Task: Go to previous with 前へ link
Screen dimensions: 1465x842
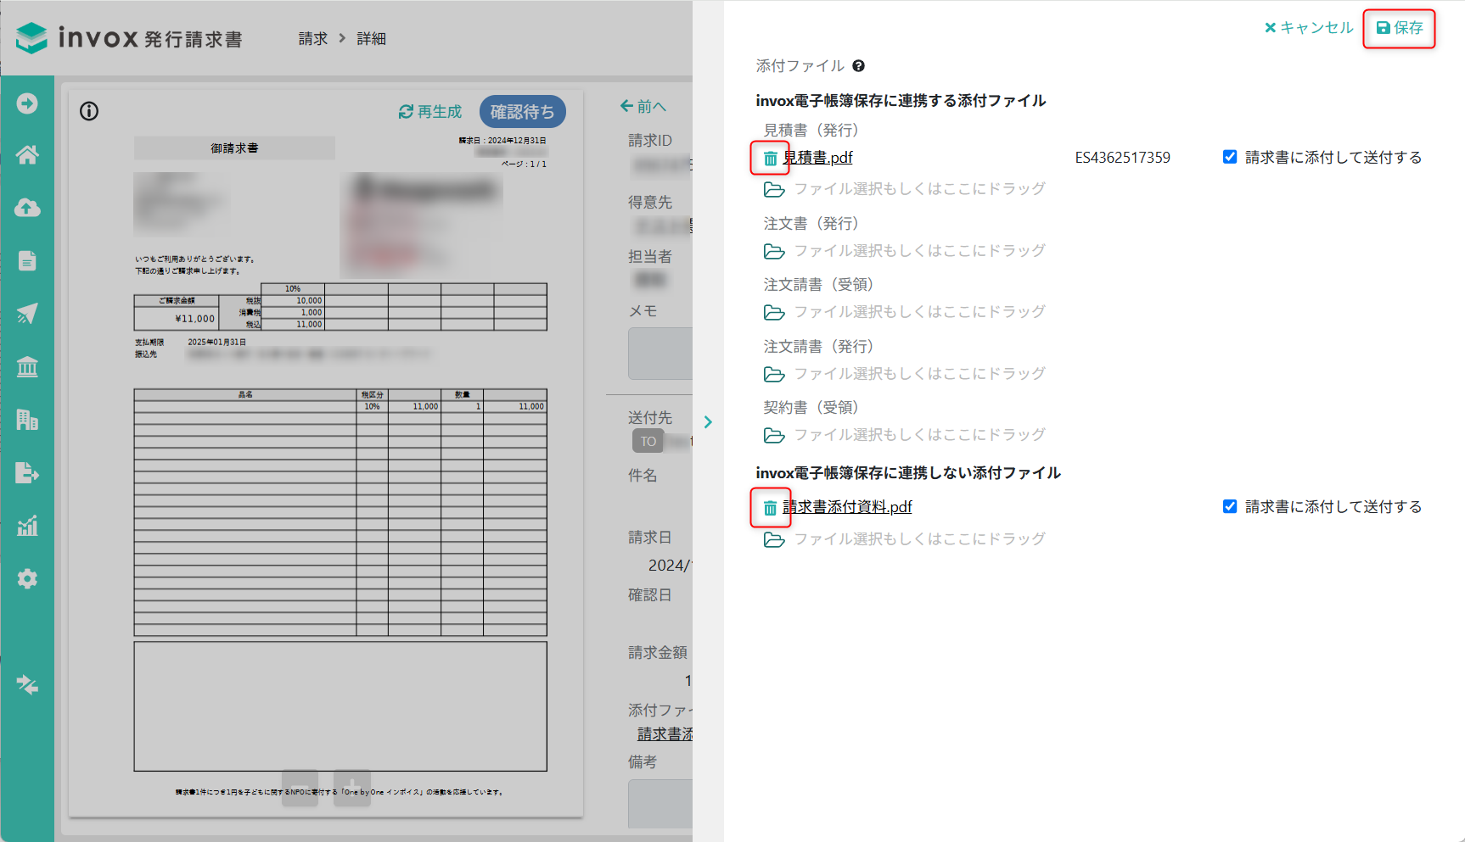Action: coord(643,106)
